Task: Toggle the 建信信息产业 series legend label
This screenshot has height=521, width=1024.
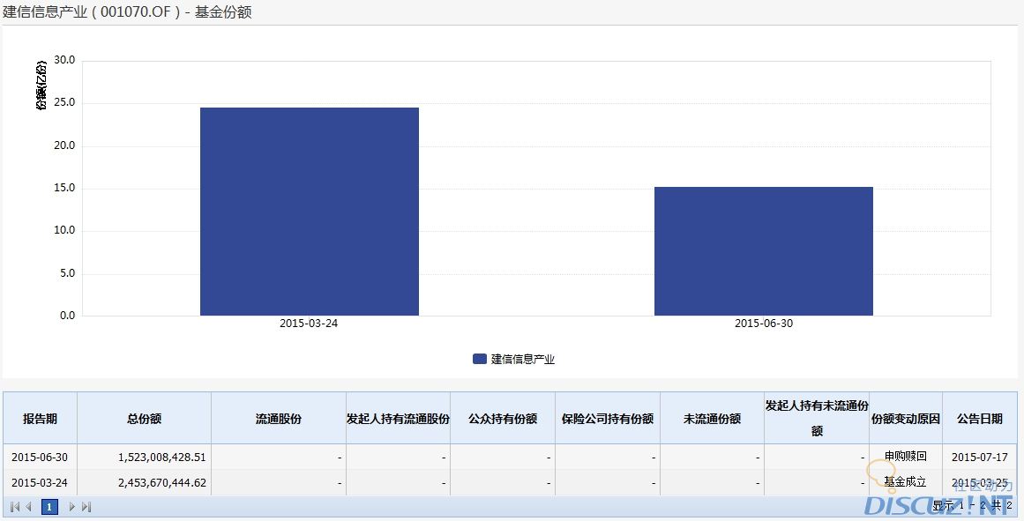Action: click(x=523, y=359)
